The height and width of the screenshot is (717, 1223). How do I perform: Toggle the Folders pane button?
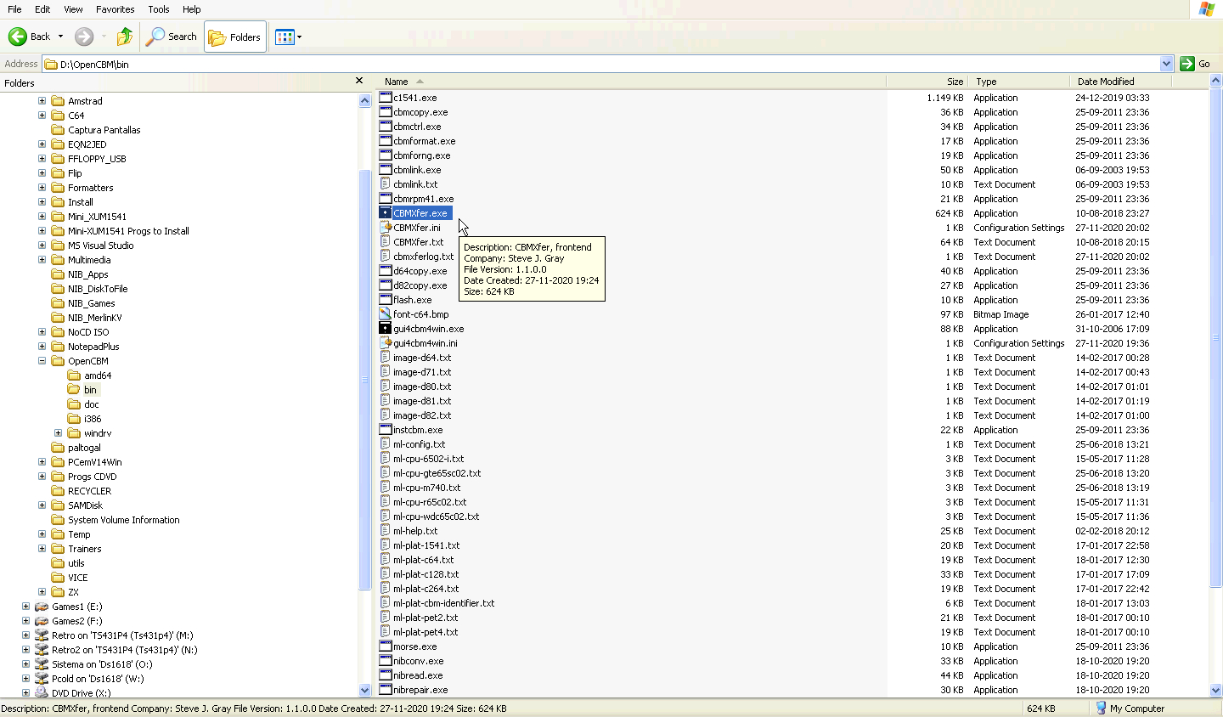pyautogui.click(x=235, y=37)
